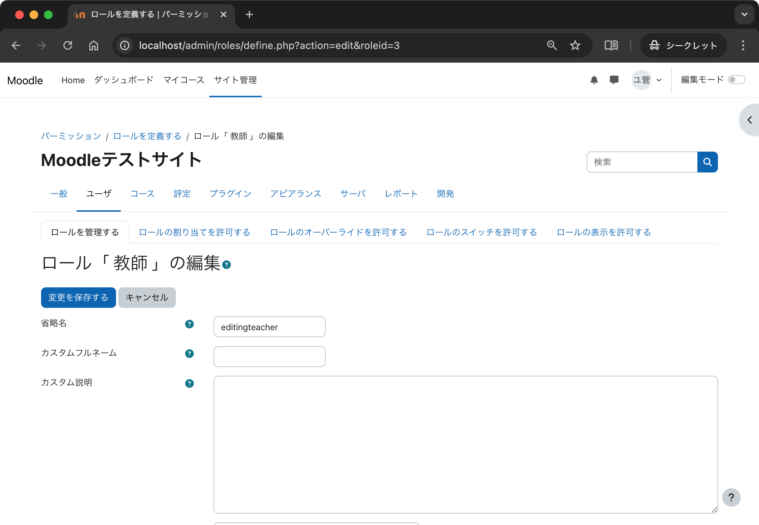Collapse the right drawer with the chevron
759x525 pixels.
[x=749, y=120]
